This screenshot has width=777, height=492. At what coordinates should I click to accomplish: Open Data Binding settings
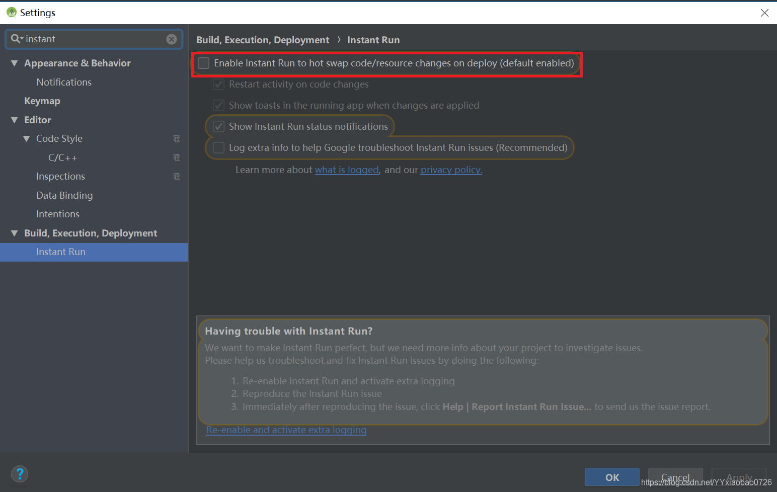point(64,195)
